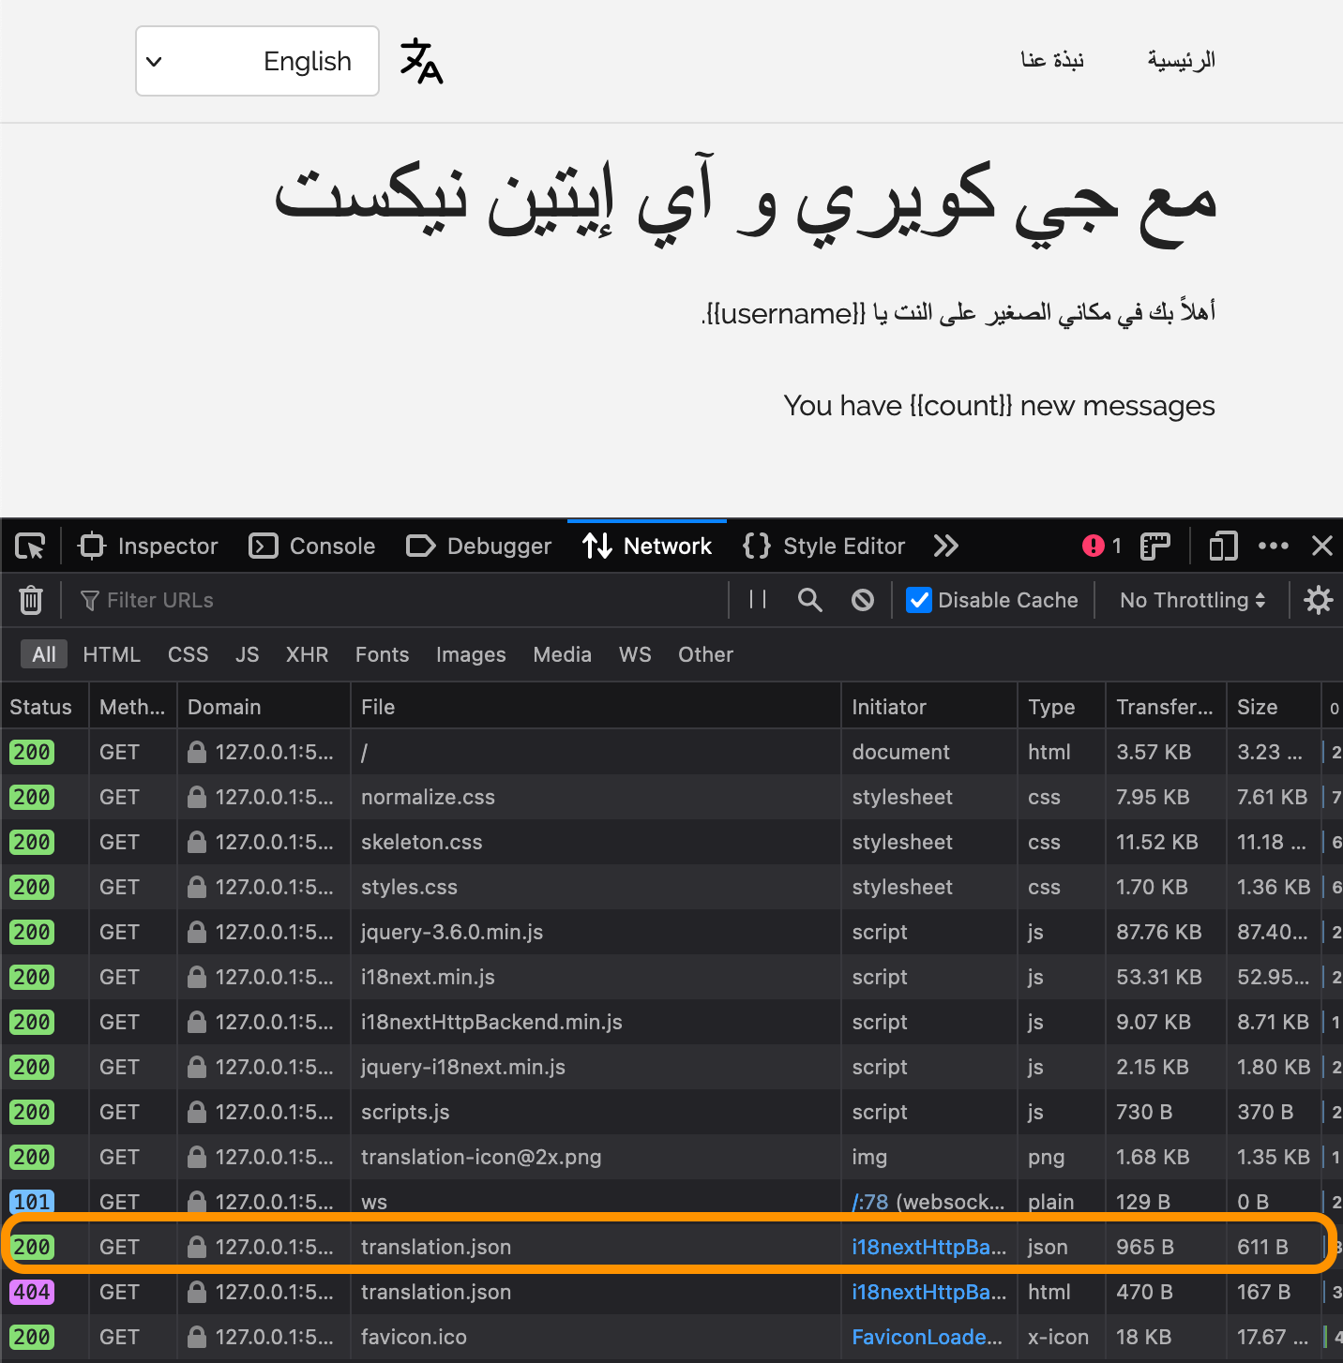Open the No Throttling dropdown
The width and height of the screenshot is (1343, 1363).
click(1190, 600)
